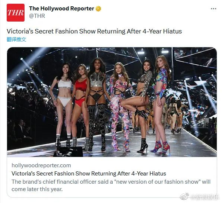Click the hollywoodreporter.com domain link
The image size is (222, 203).
click(41, 165)
